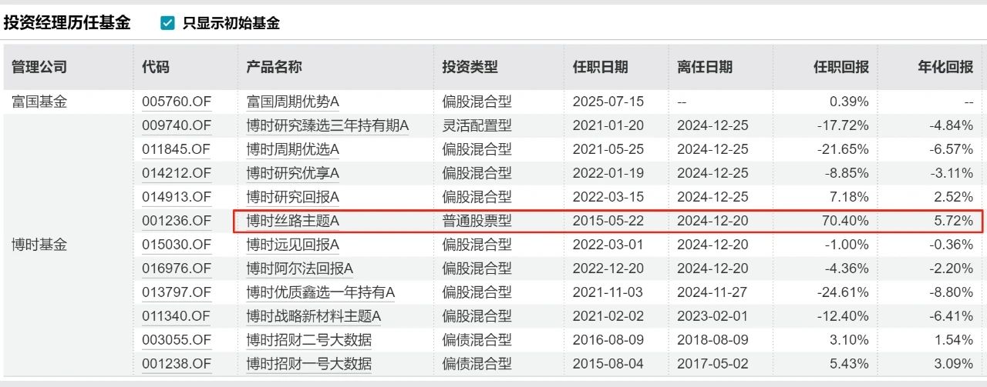
Task: Open product 博时战略新材料主题A
Action: [x=314, y=316]
